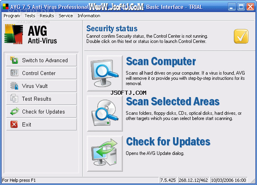Show Test Results from the sidebar
Viewport: 257px width, 185px height.
pyautogui.click(x=41, y=99)
